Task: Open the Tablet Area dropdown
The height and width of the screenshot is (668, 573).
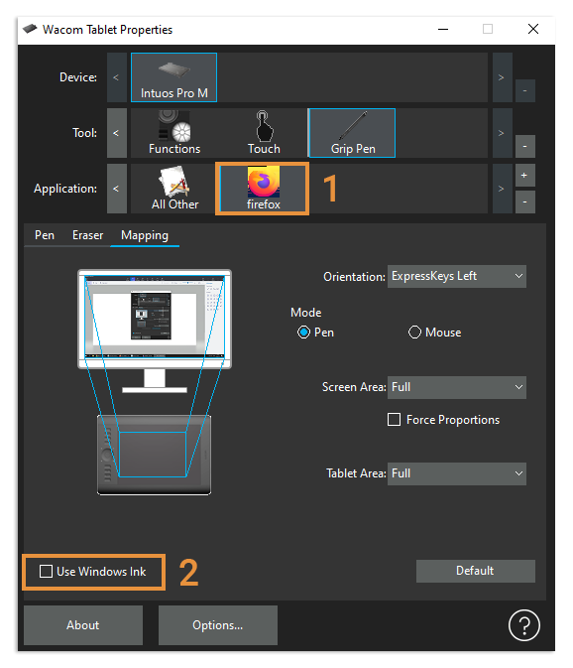Action: point(456,473)
